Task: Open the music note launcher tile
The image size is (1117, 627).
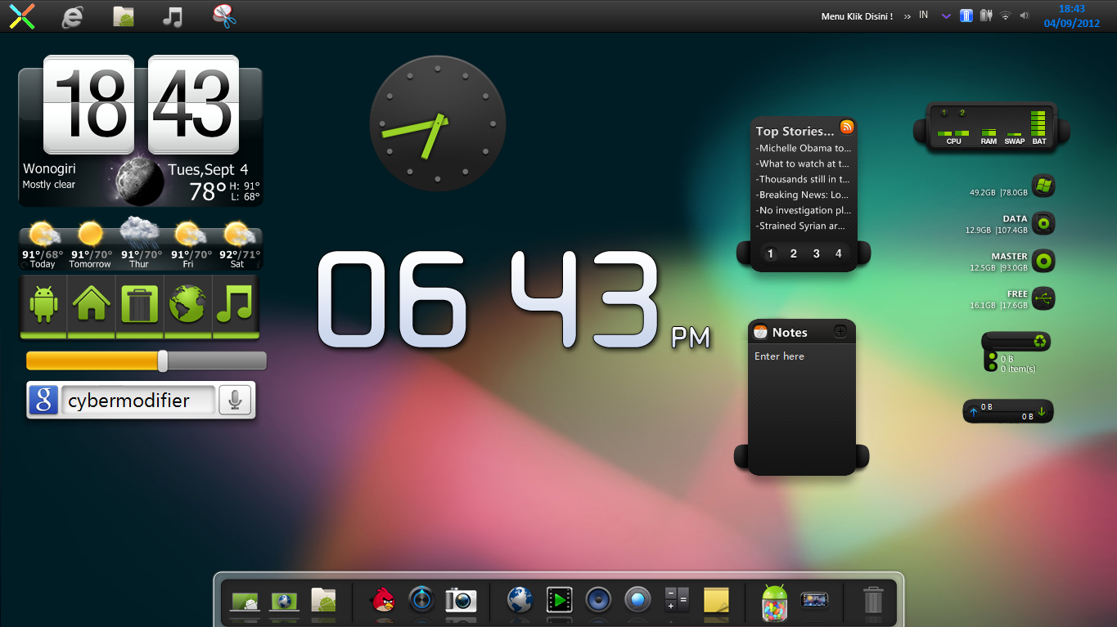Action: [x=236, y=306]
